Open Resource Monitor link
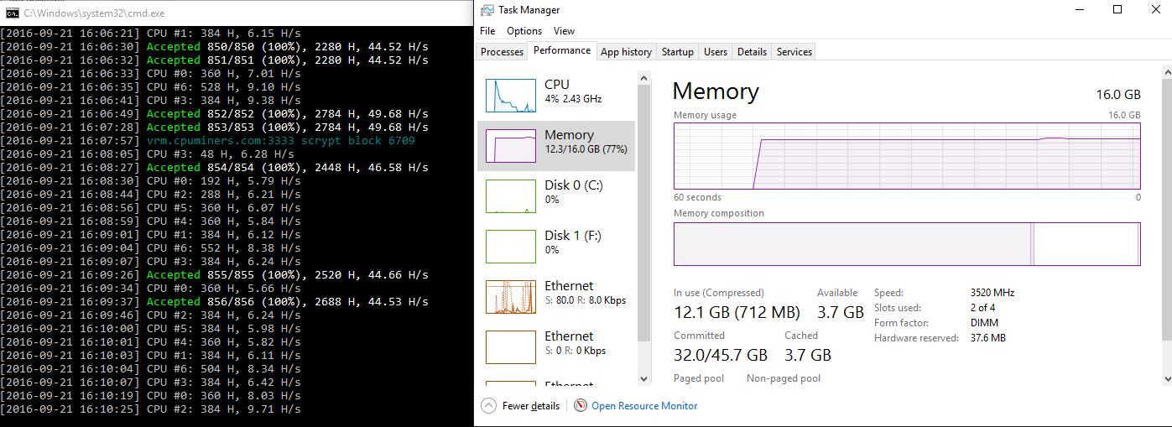The width and height of the screenshot is (1172, 427). [644, 406]
